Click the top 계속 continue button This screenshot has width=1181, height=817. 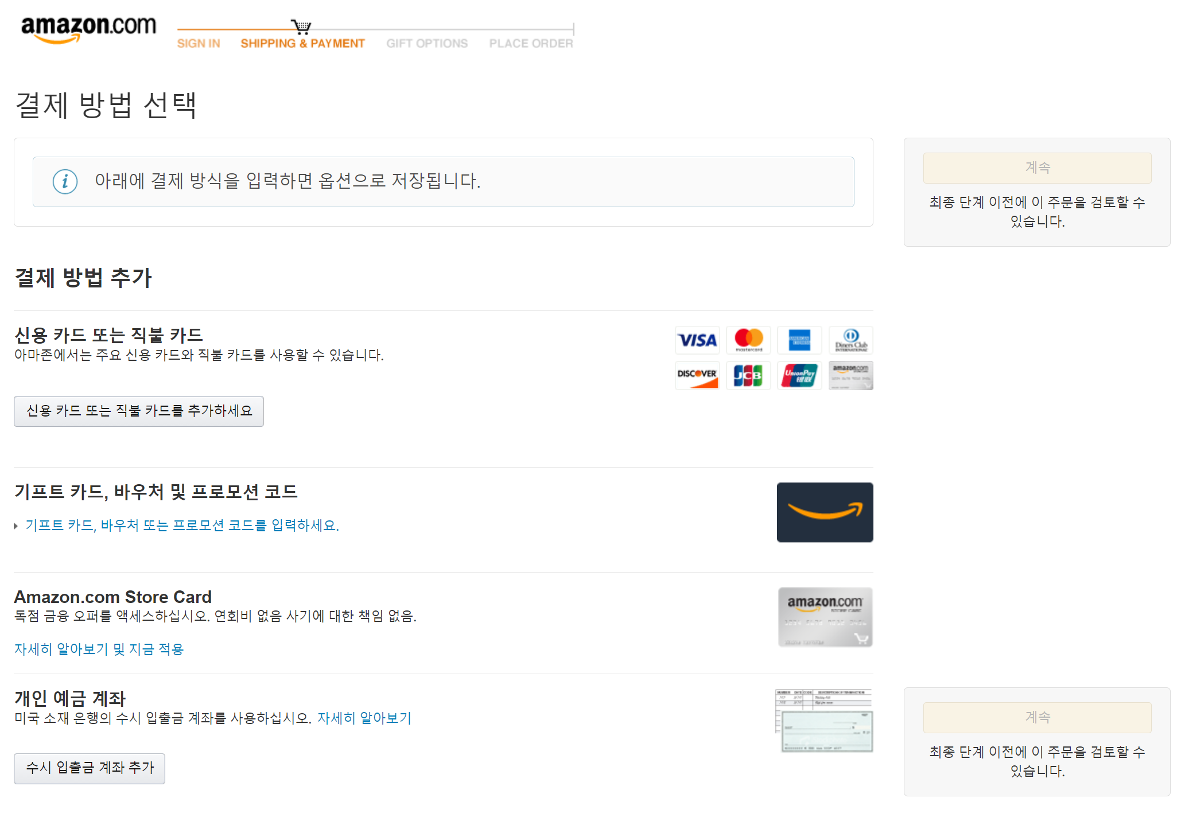coord(1037,168)
